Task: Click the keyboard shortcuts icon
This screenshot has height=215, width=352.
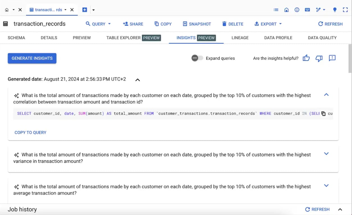Action: (307, 10)
